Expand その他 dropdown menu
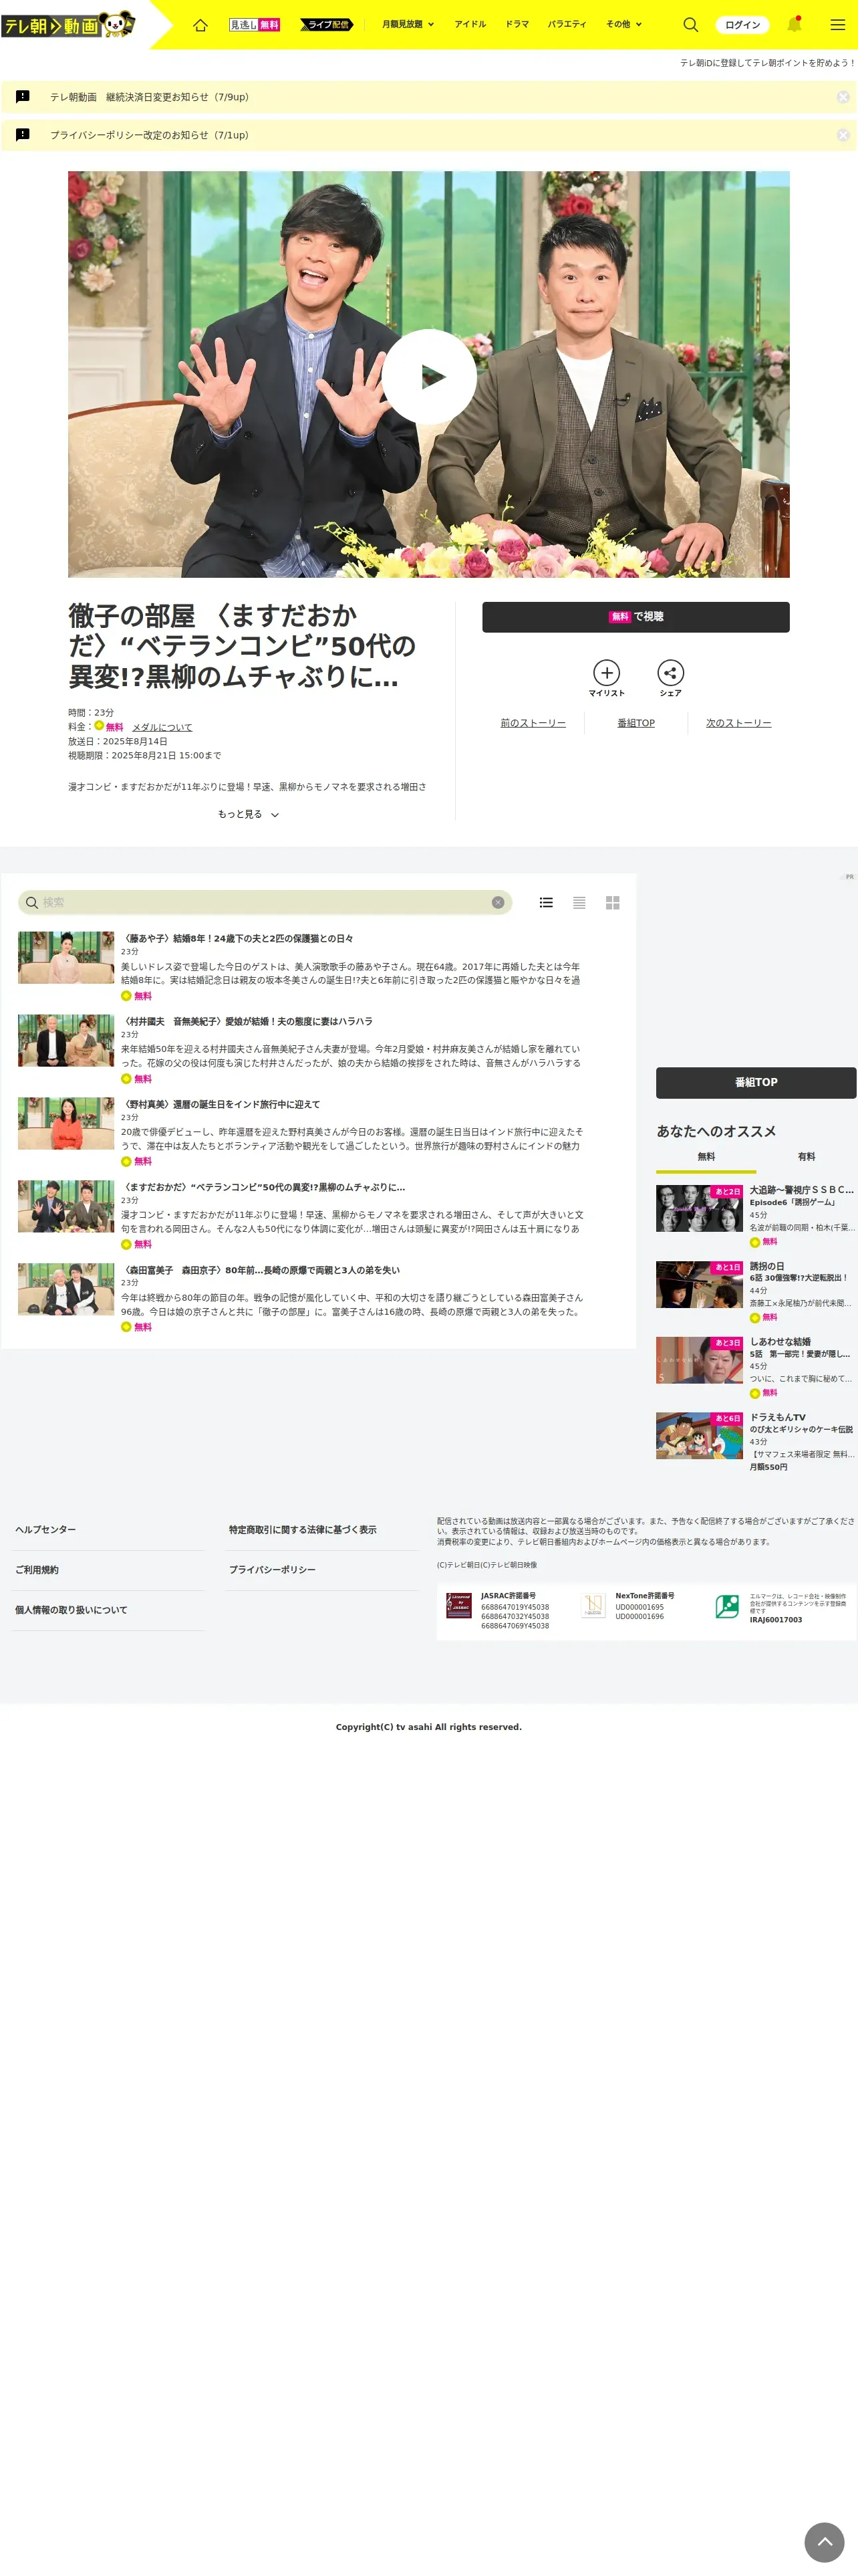Screen dimensions: 858x2576 [624, 24]
